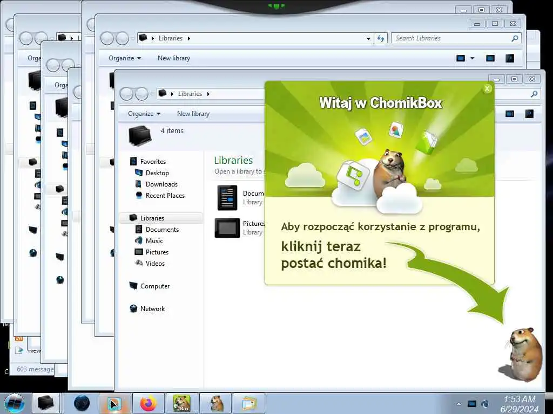Click search magnifier in front Libraries window

tap(534, 94)
